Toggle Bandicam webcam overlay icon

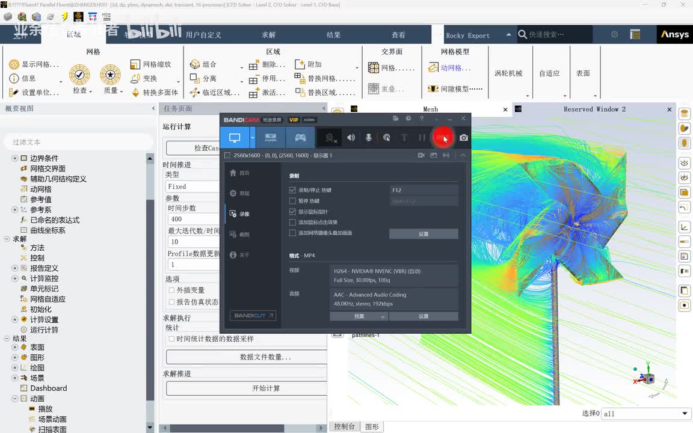point(330,138)
